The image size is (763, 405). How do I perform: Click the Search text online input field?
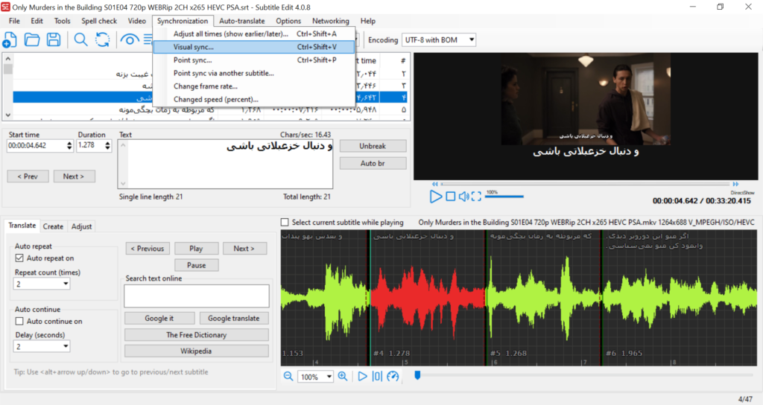[x=197, y=296]
